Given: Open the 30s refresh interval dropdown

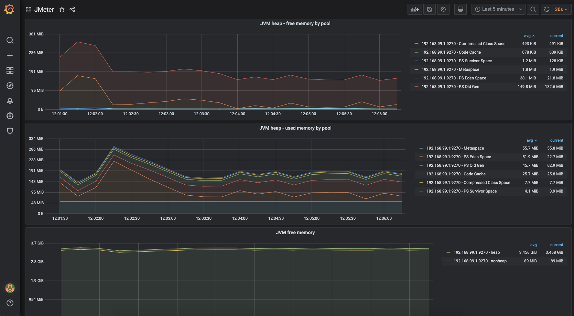Looking at the screenshot, I should pos(561,9).
